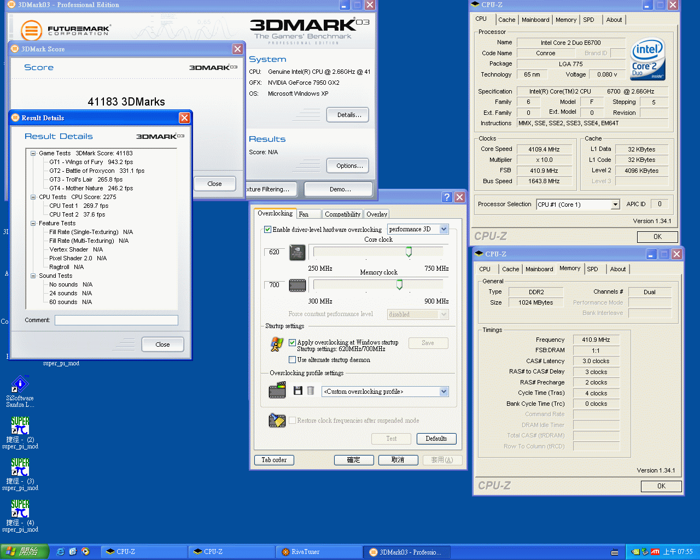Click the 取消 cancel button
The image size is (700, 560).
pyautogui.click(x=398, y=460)
